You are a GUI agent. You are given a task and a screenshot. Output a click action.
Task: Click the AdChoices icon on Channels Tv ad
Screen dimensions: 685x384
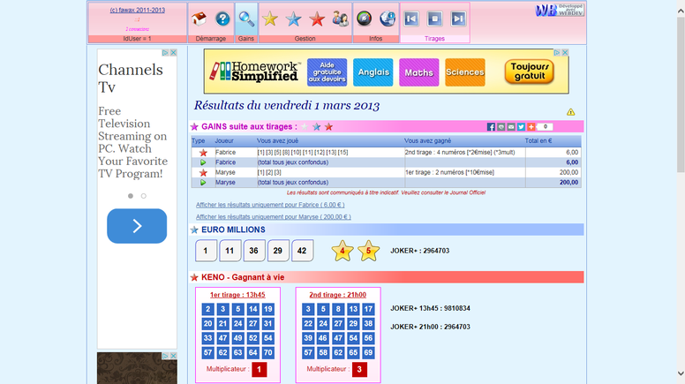tap(165, 52)
